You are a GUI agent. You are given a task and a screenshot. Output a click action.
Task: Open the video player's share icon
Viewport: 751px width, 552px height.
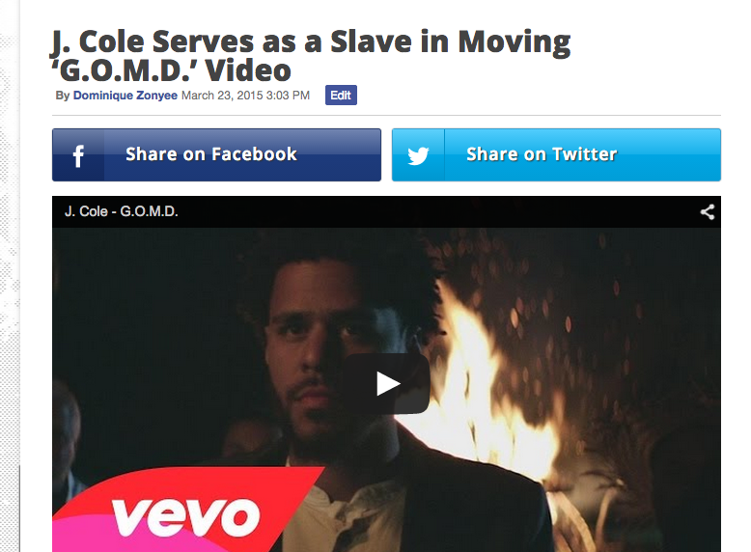[708, 211]
